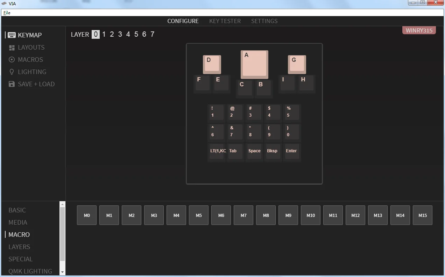The width and height of the screenshot is (445, 277).
Task: Select the @ 2 key
Action: point(235,113)
